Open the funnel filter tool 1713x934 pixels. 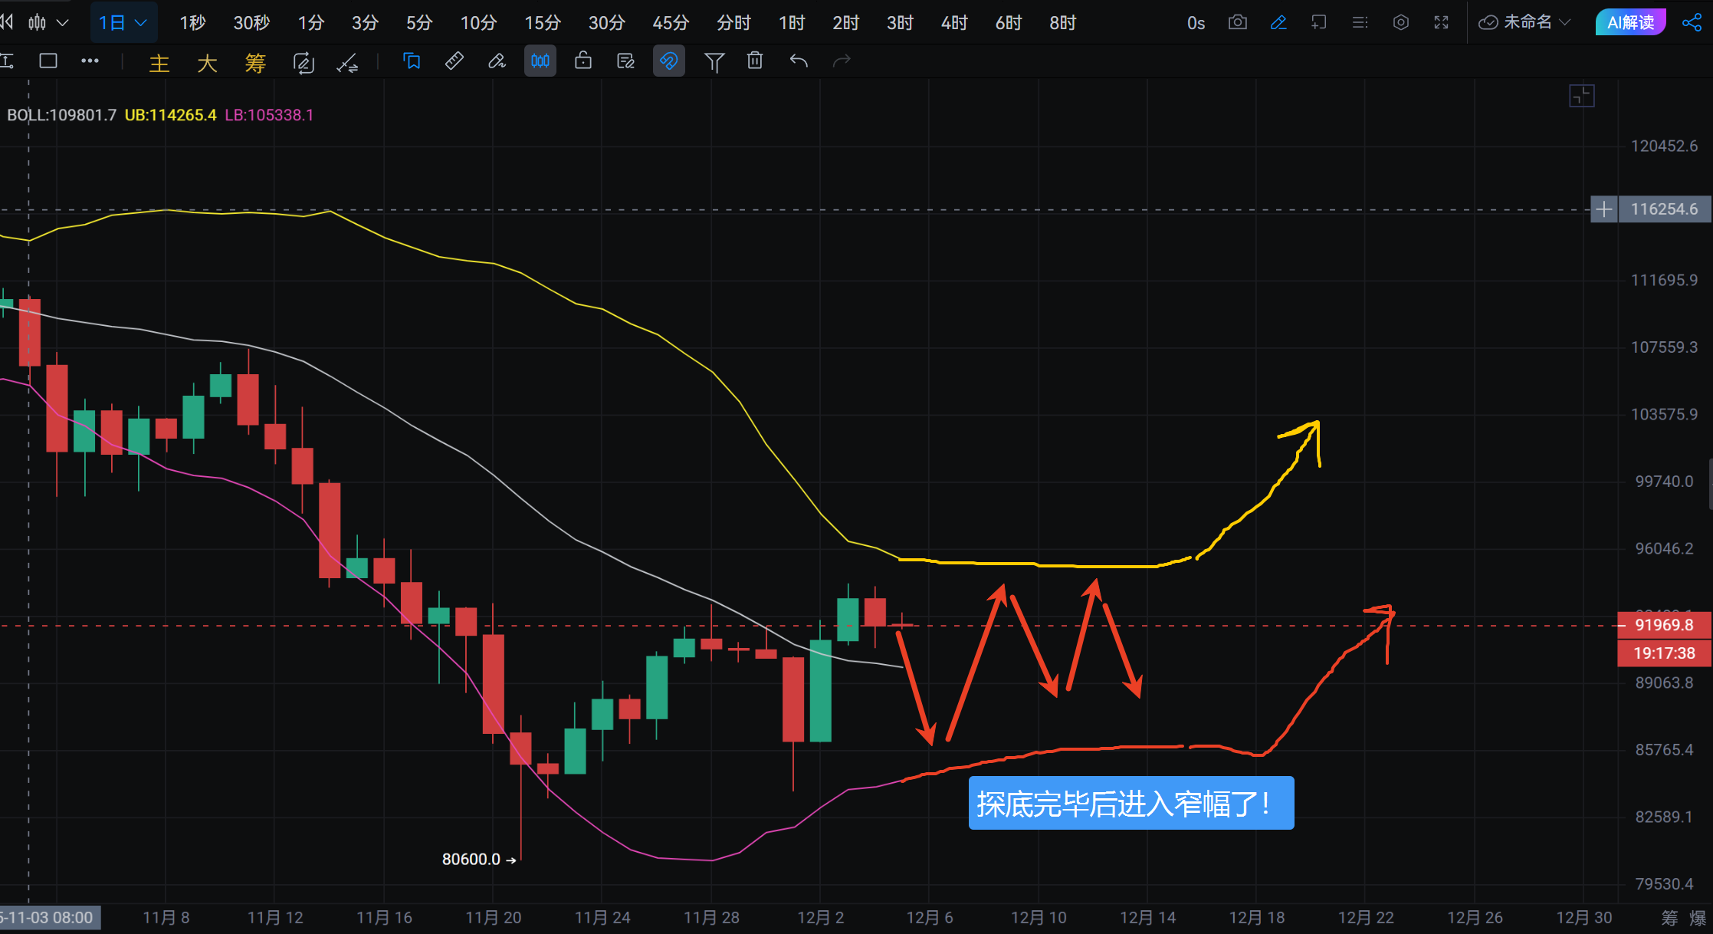pos(714,61)
